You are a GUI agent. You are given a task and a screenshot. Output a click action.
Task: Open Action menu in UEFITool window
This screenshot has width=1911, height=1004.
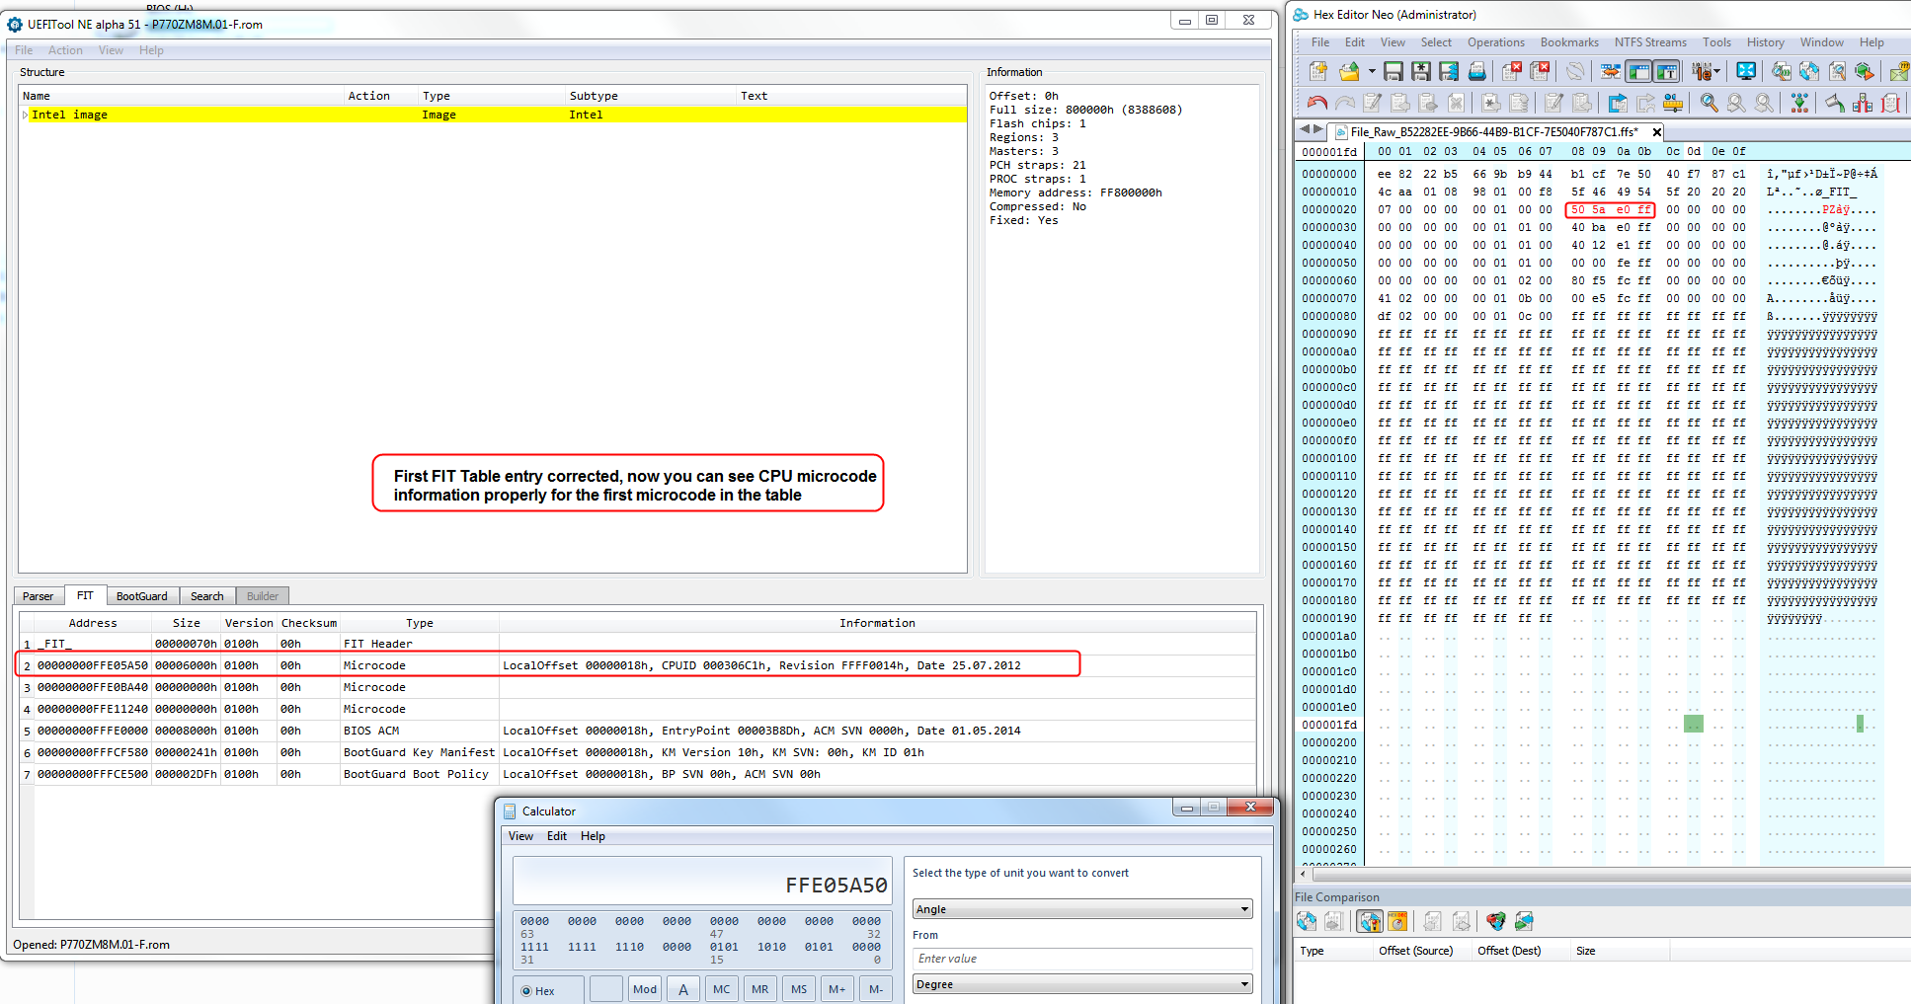click(x=65, y=50)
